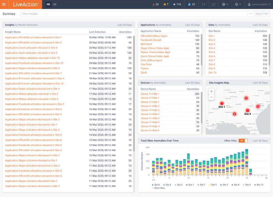Screen dimensions: 273x197
Task: Toggle Site 5 series in chart legend
Action: tap(213, 185)
